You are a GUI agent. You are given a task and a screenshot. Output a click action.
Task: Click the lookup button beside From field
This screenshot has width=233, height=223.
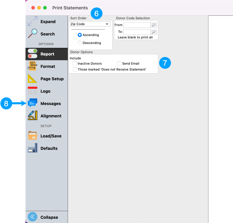pyautogui.click(x=154, y=25)
